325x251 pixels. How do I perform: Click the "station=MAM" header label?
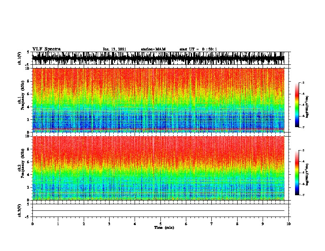coord(153,49)
